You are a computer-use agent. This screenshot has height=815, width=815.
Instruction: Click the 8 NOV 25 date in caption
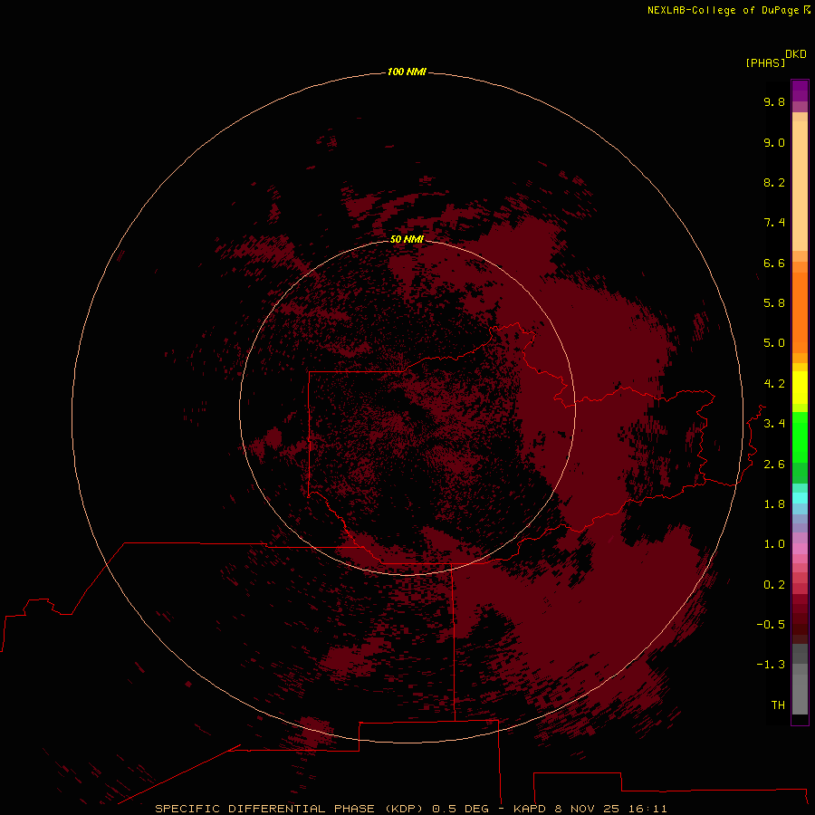[586, 809]
